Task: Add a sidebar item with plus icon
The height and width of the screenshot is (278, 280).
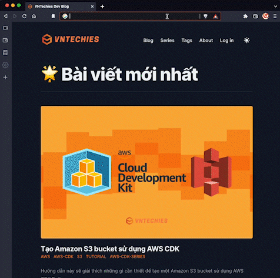Action: click(x=5, y=77)
